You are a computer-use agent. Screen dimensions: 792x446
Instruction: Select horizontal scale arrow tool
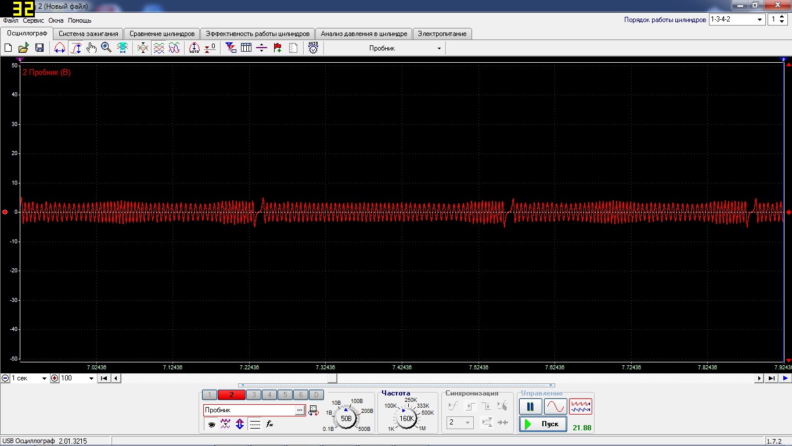[59, 48]
